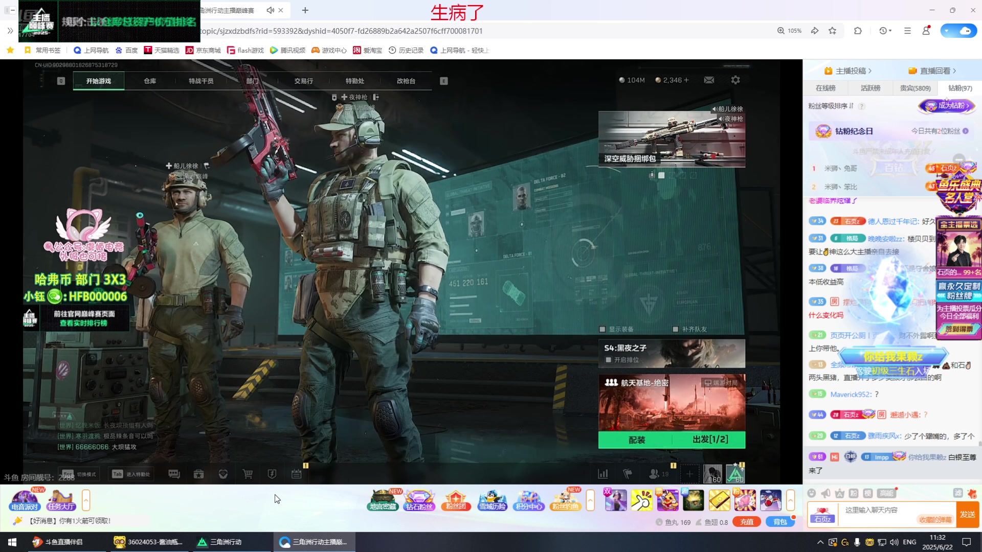Open the 背包 backpack button
The height and width of the screenshot is (552, 982).
[x=780, y=522]
